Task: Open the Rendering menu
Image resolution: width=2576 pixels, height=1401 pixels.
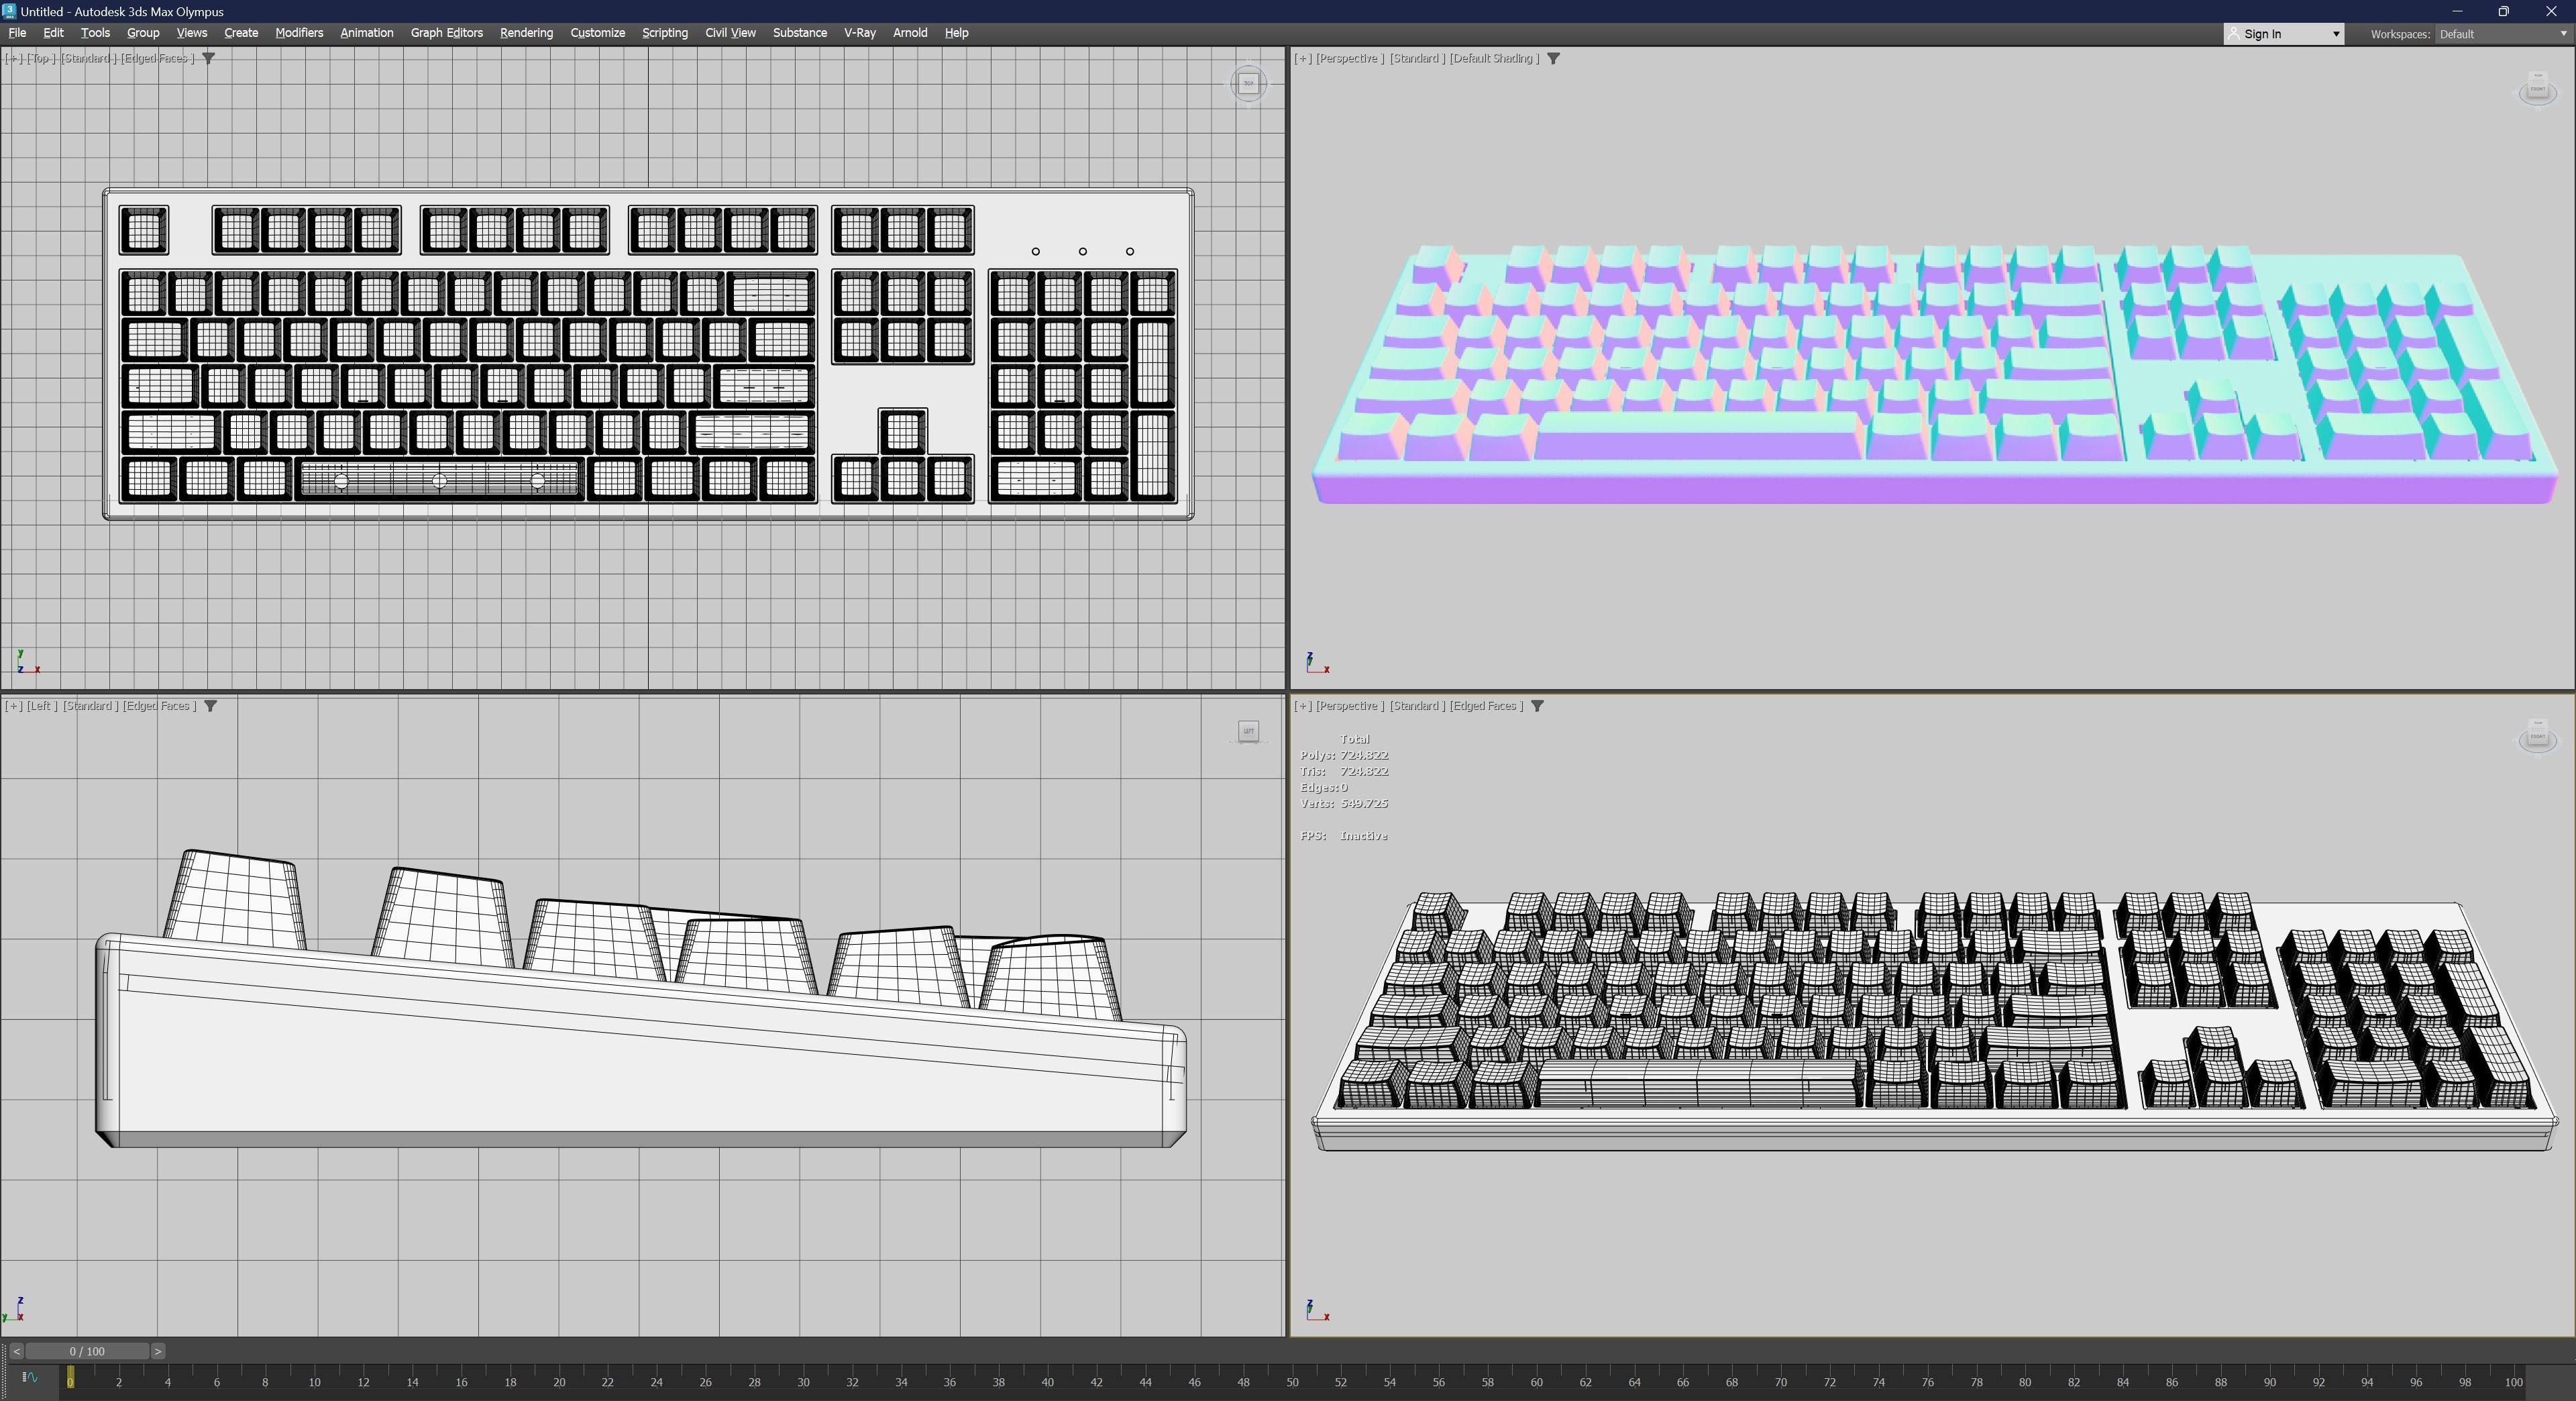Action: [526, 33]
